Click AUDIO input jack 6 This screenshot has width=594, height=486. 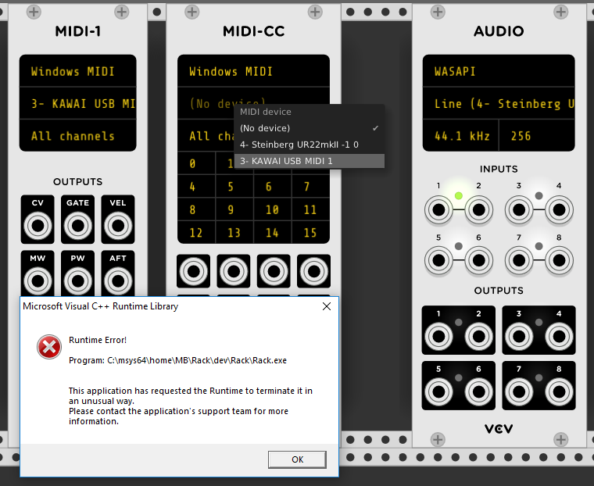(x=479, y=260)
